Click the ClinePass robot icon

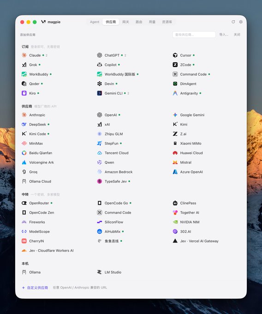point(175,203)
